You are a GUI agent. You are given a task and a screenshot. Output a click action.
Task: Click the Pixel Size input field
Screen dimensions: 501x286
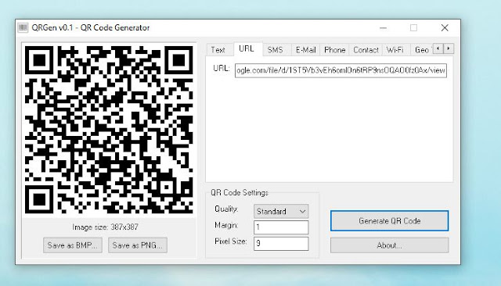click(x=281, y=244)
